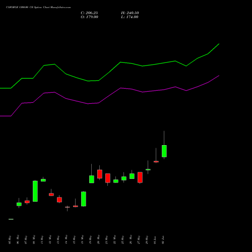Click the close value C: 206.25

[x=89, y=13]
